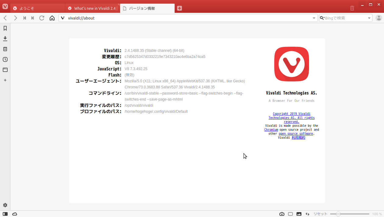Reload the current page
This screenshot has height=217, width=384.
pos(42,18)
